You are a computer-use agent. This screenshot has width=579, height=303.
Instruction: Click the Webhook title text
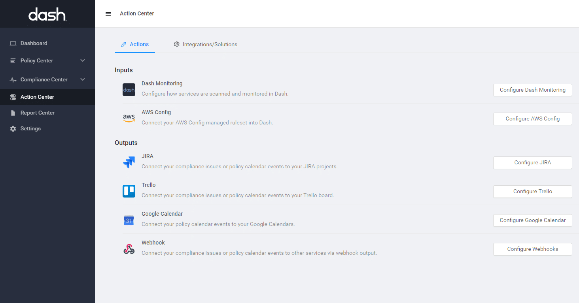tap(153, 243)
